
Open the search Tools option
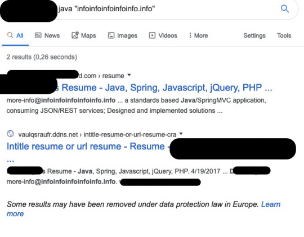coord(284,35)
